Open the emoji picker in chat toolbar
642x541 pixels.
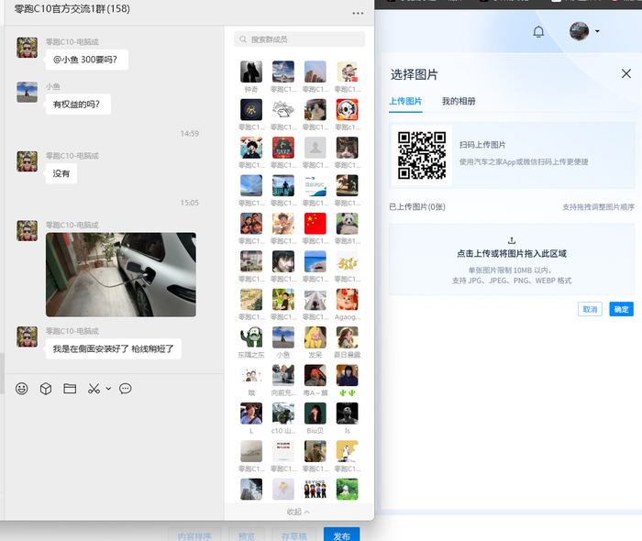22,389
